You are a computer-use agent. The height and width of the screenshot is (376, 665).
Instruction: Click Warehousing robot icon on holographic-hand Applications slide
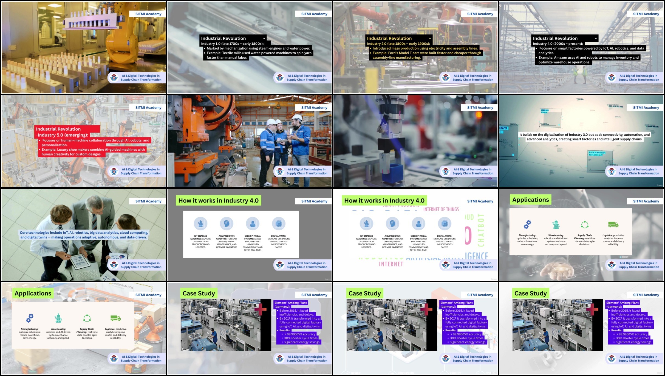556,225
